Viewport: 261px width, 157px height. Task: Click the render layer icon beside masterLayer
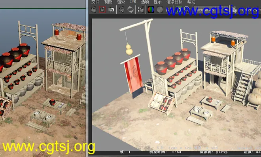click(235, 10)
